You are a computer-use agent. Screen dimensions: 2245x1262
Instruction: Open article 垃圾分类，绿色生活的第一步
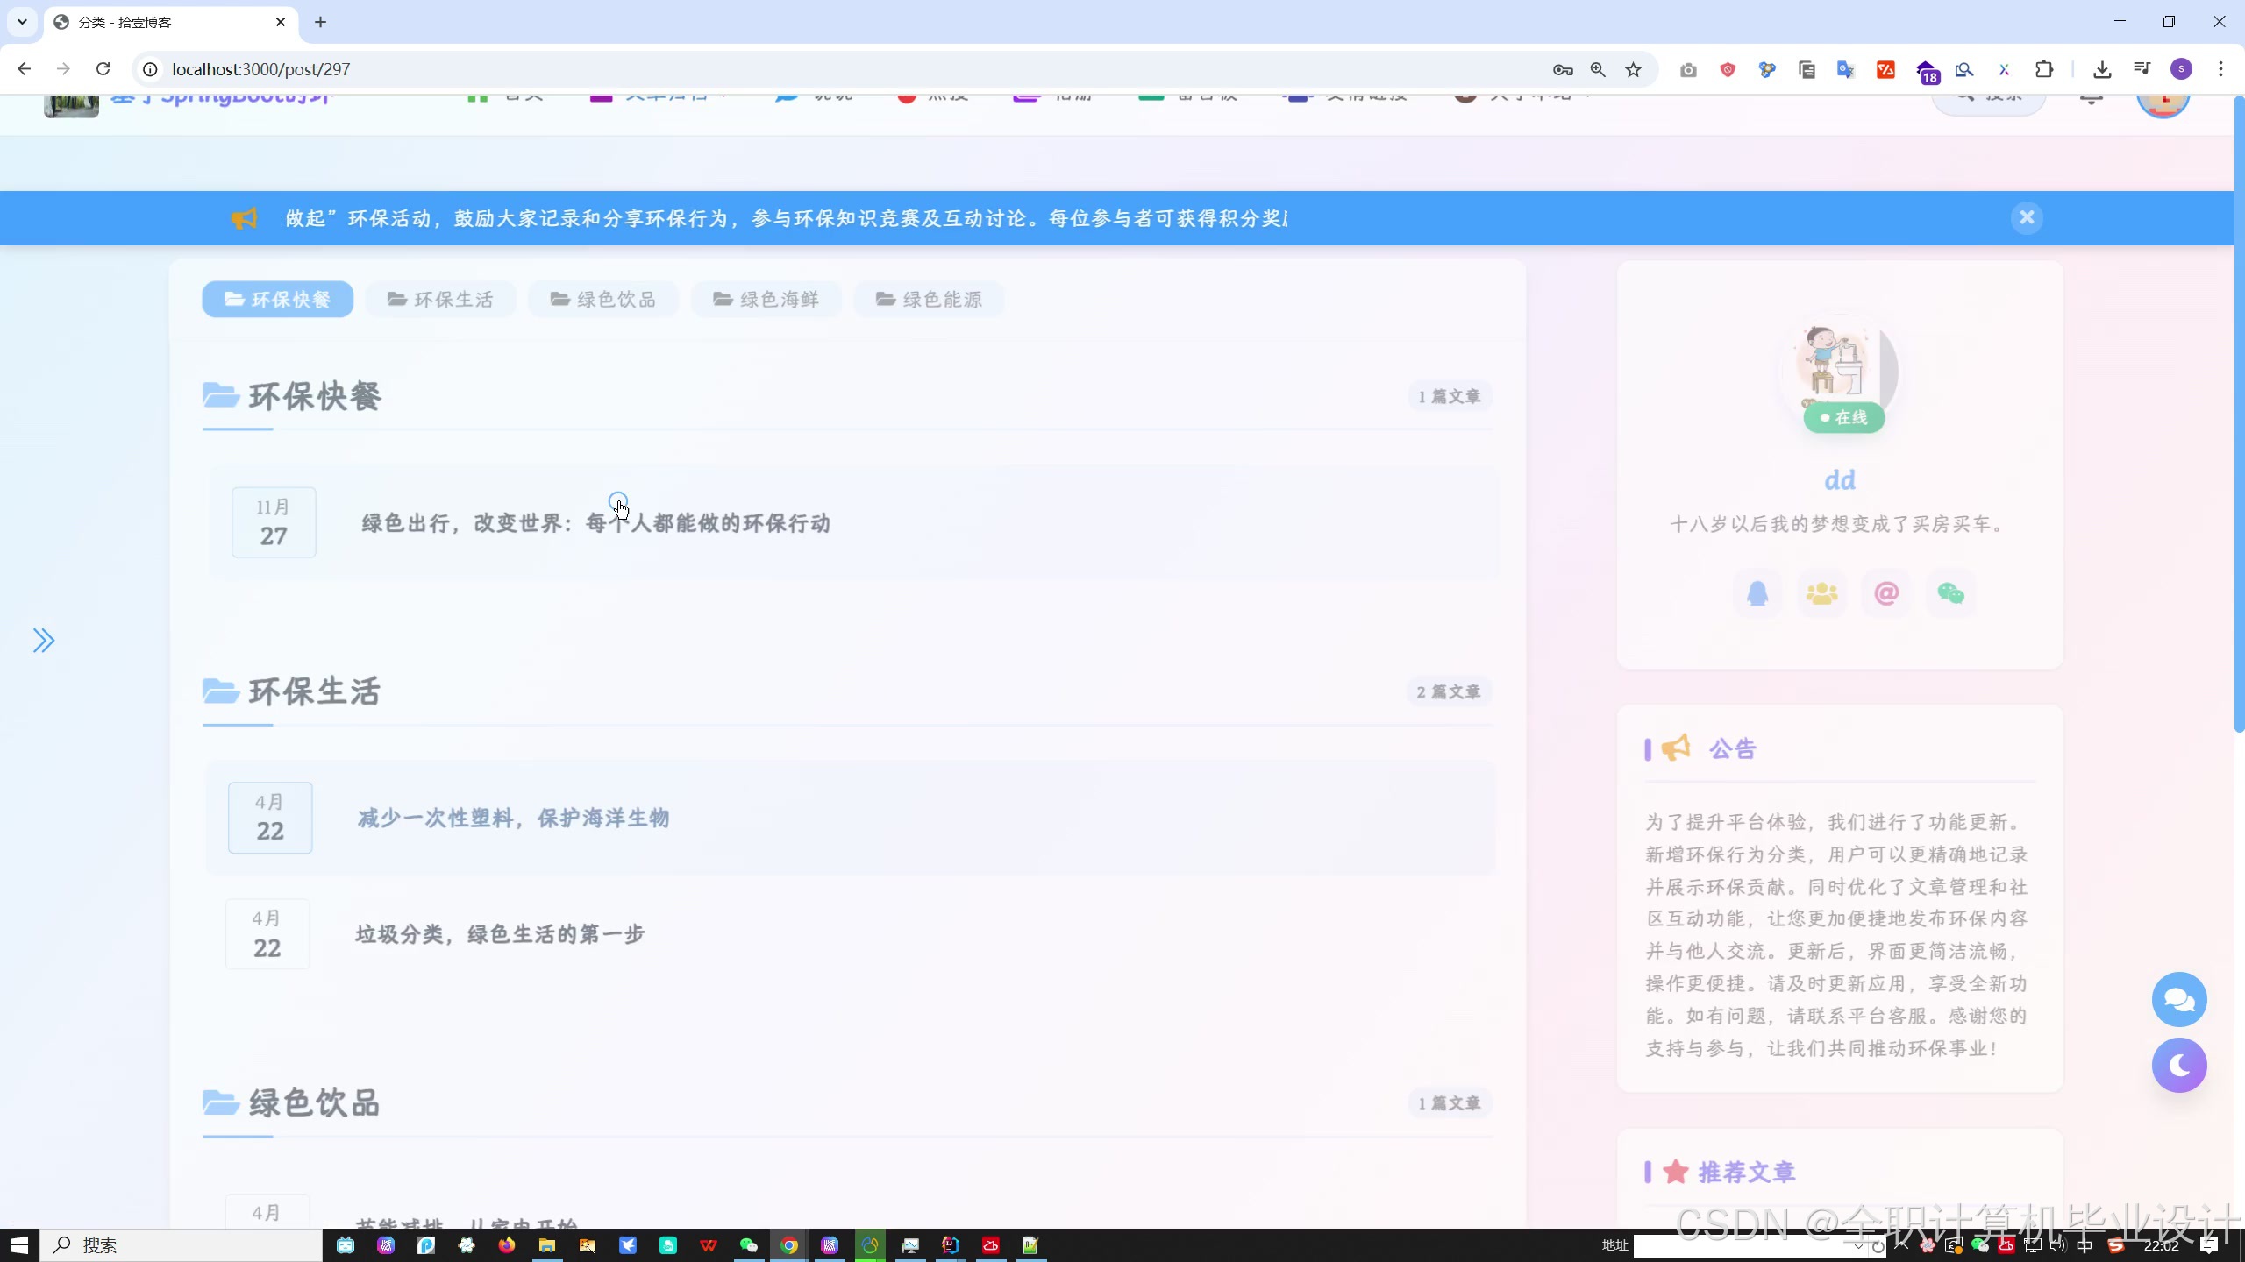point(499,934)
